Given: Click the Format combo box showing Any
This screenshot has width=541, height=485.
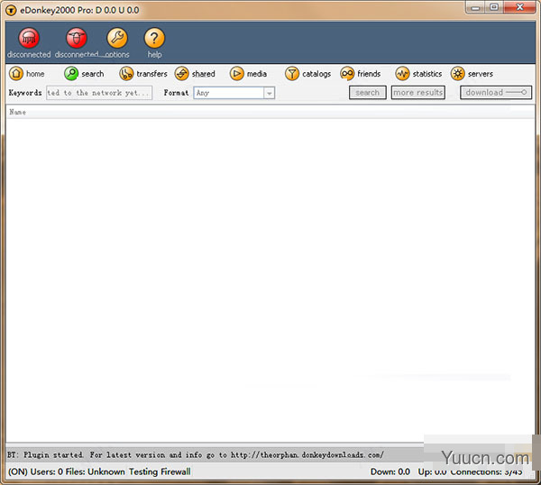Looking at the screenshot, I should point(234,93).
